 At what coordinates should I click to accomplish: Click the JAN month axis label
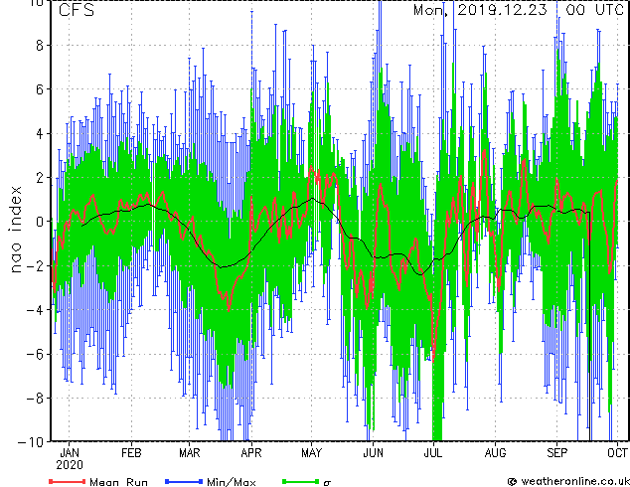[x=70, y=453]
